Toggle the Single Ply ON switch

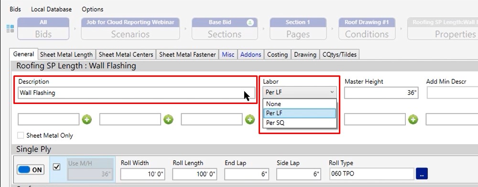pyautogui.click(x=31, y=170)
